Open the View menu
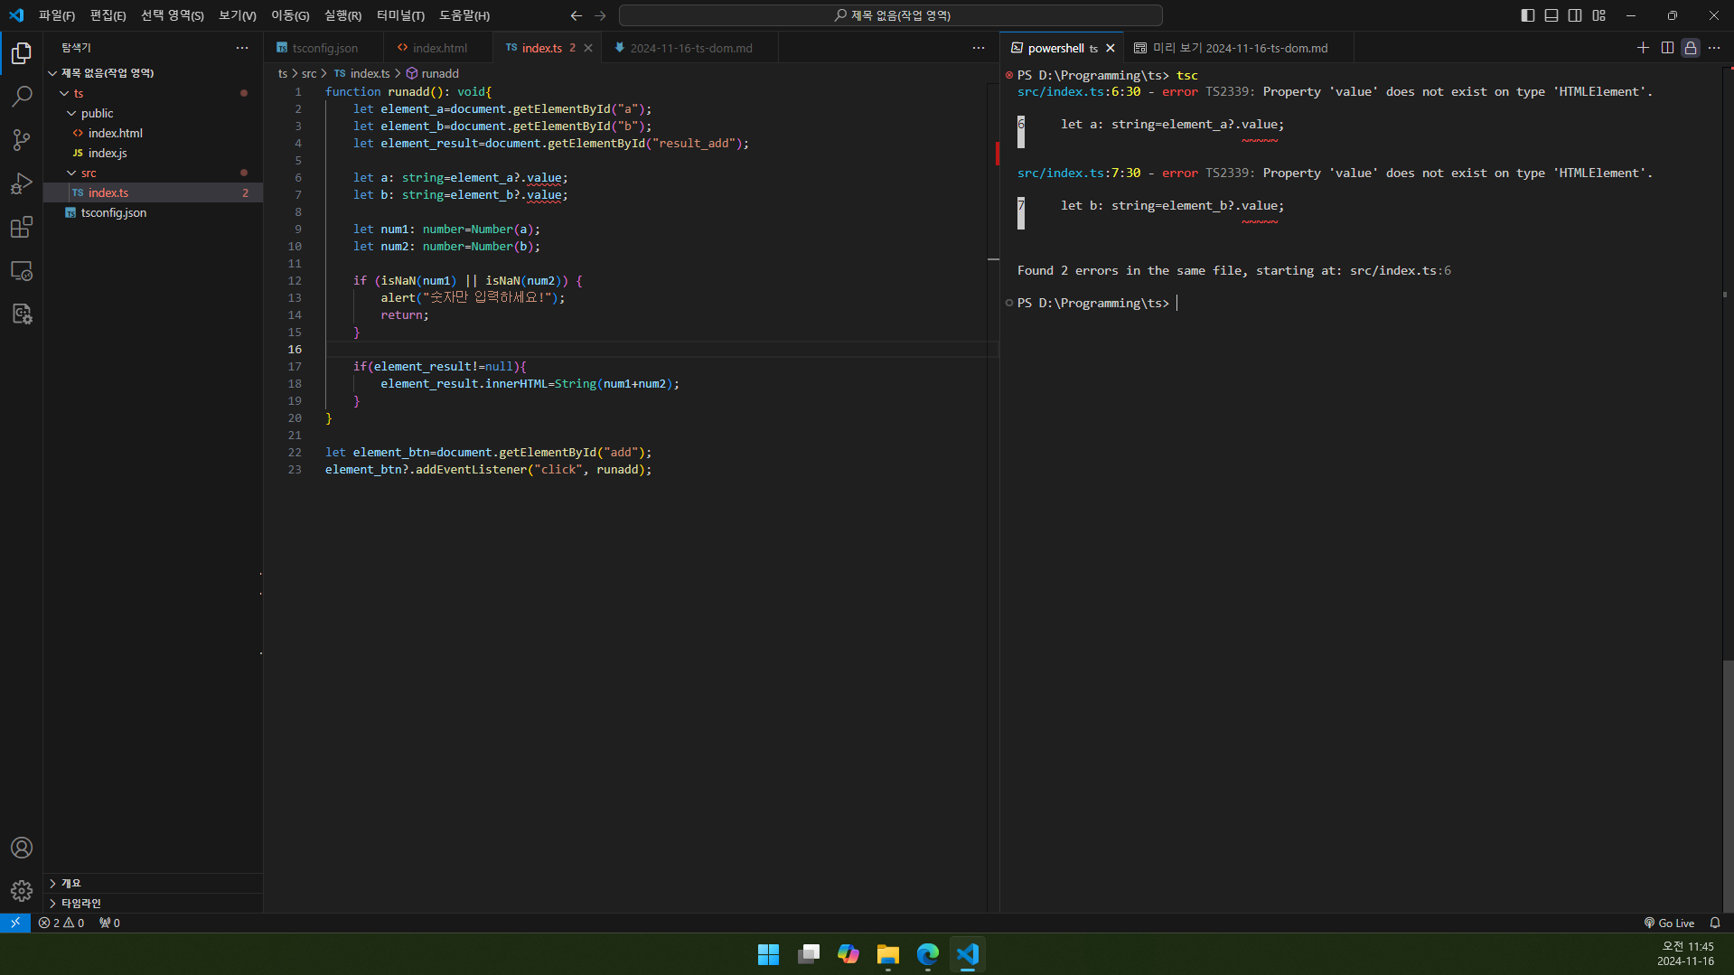Image resolution: width=1734 pixels, height=975 pixels. click(x=237, y=15)
